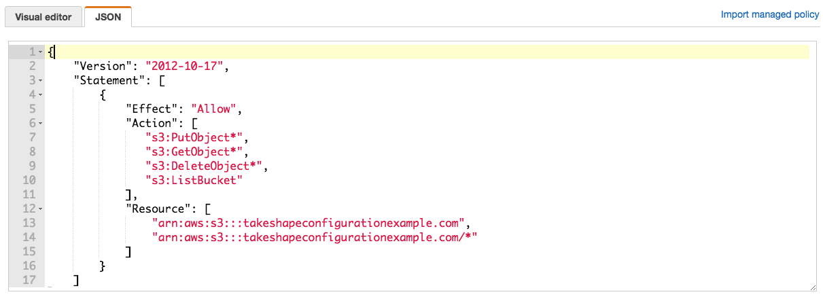823x303 pixels.
Task: Select the JSON tab
Action: (108, 17)
